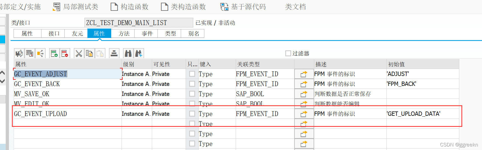Viewport: 482px width, 150px height.
Task: Open typing method Type dropdown for GC_EVENT_BACK
Action: click(217, 84)
